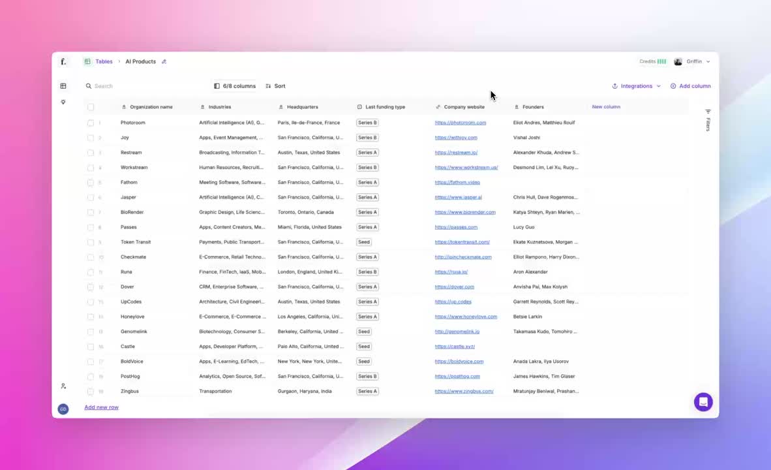771x470 pixels.
Task: Tick the Runa row checkbox
Action: click(91, 272)
